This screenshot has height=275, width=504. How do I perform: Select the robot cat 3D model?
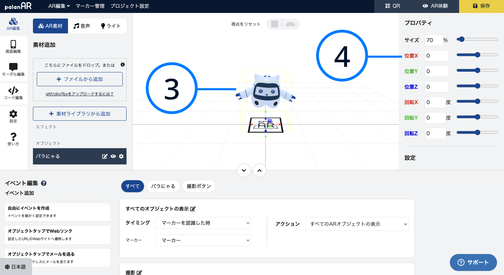coord(266,90)
